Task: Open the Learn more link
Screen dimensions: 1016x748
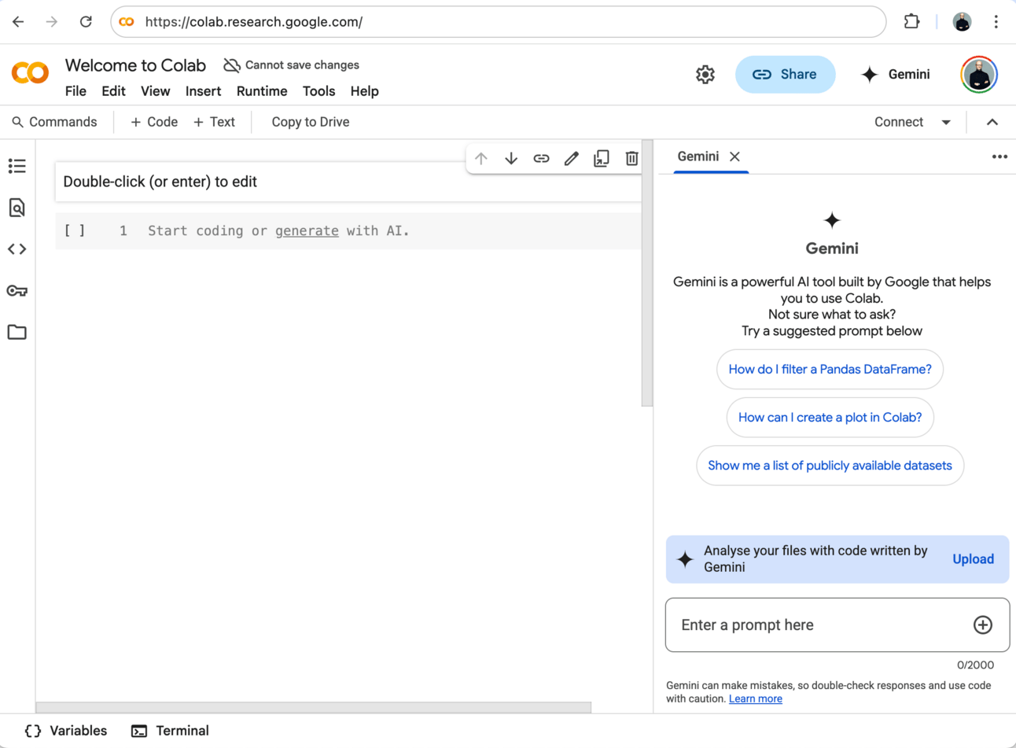Action: [756, 698]
